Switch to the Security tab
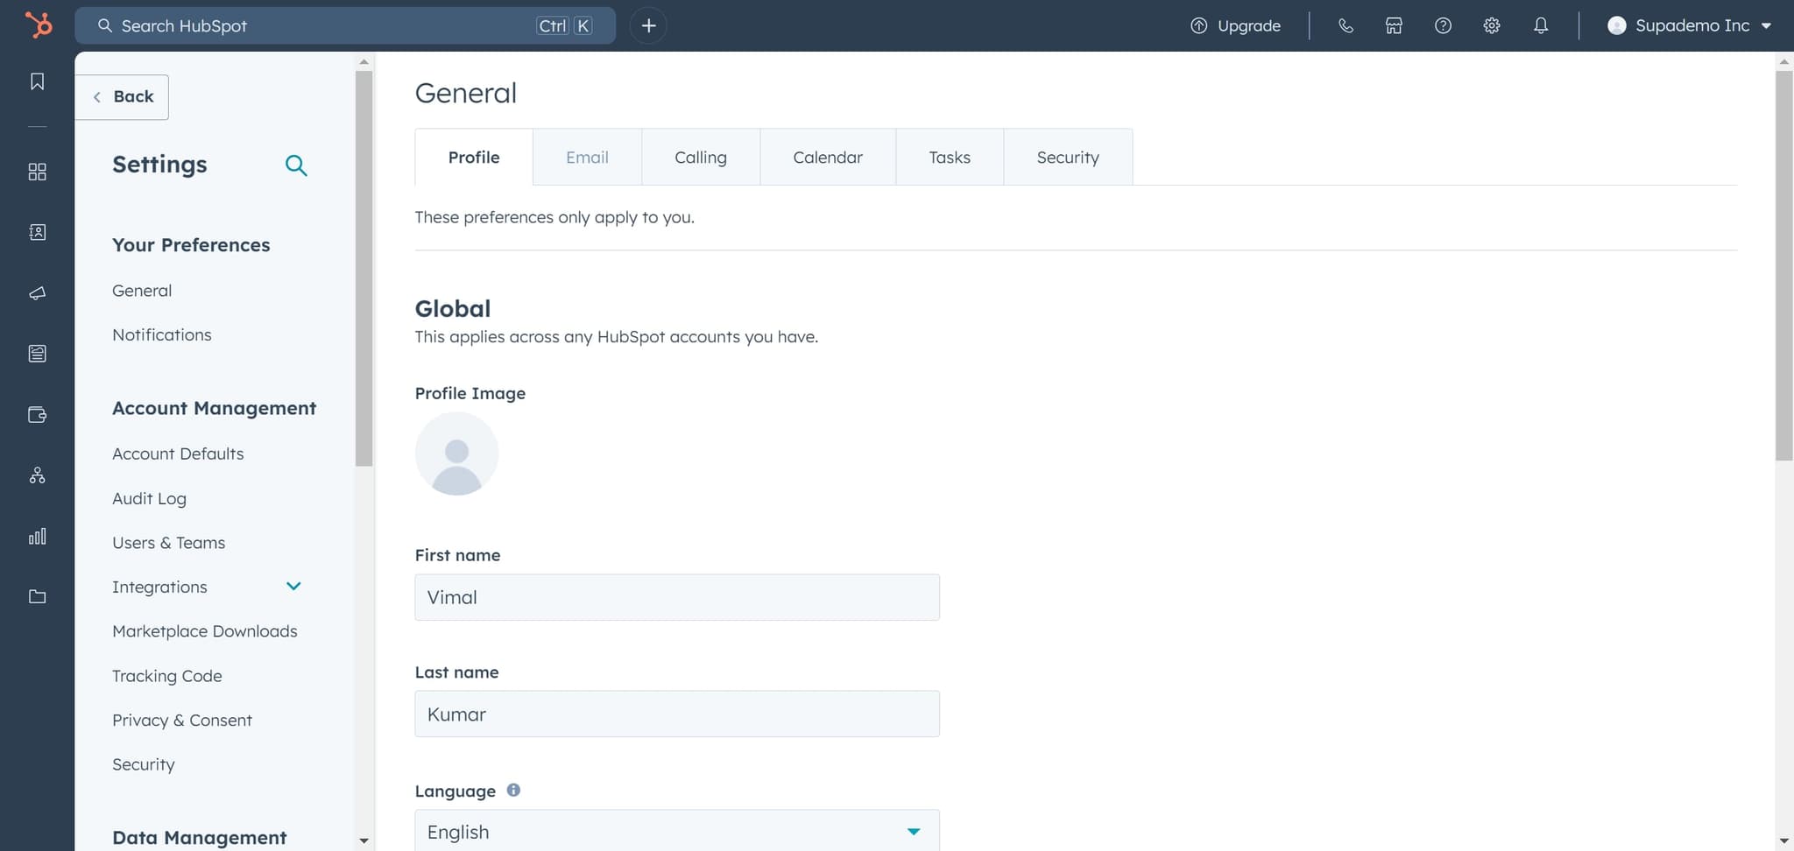1794x851 pixels. (1067, 158)
